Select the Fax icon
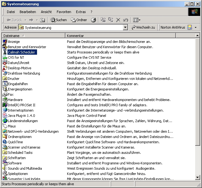 coord(5,94)
